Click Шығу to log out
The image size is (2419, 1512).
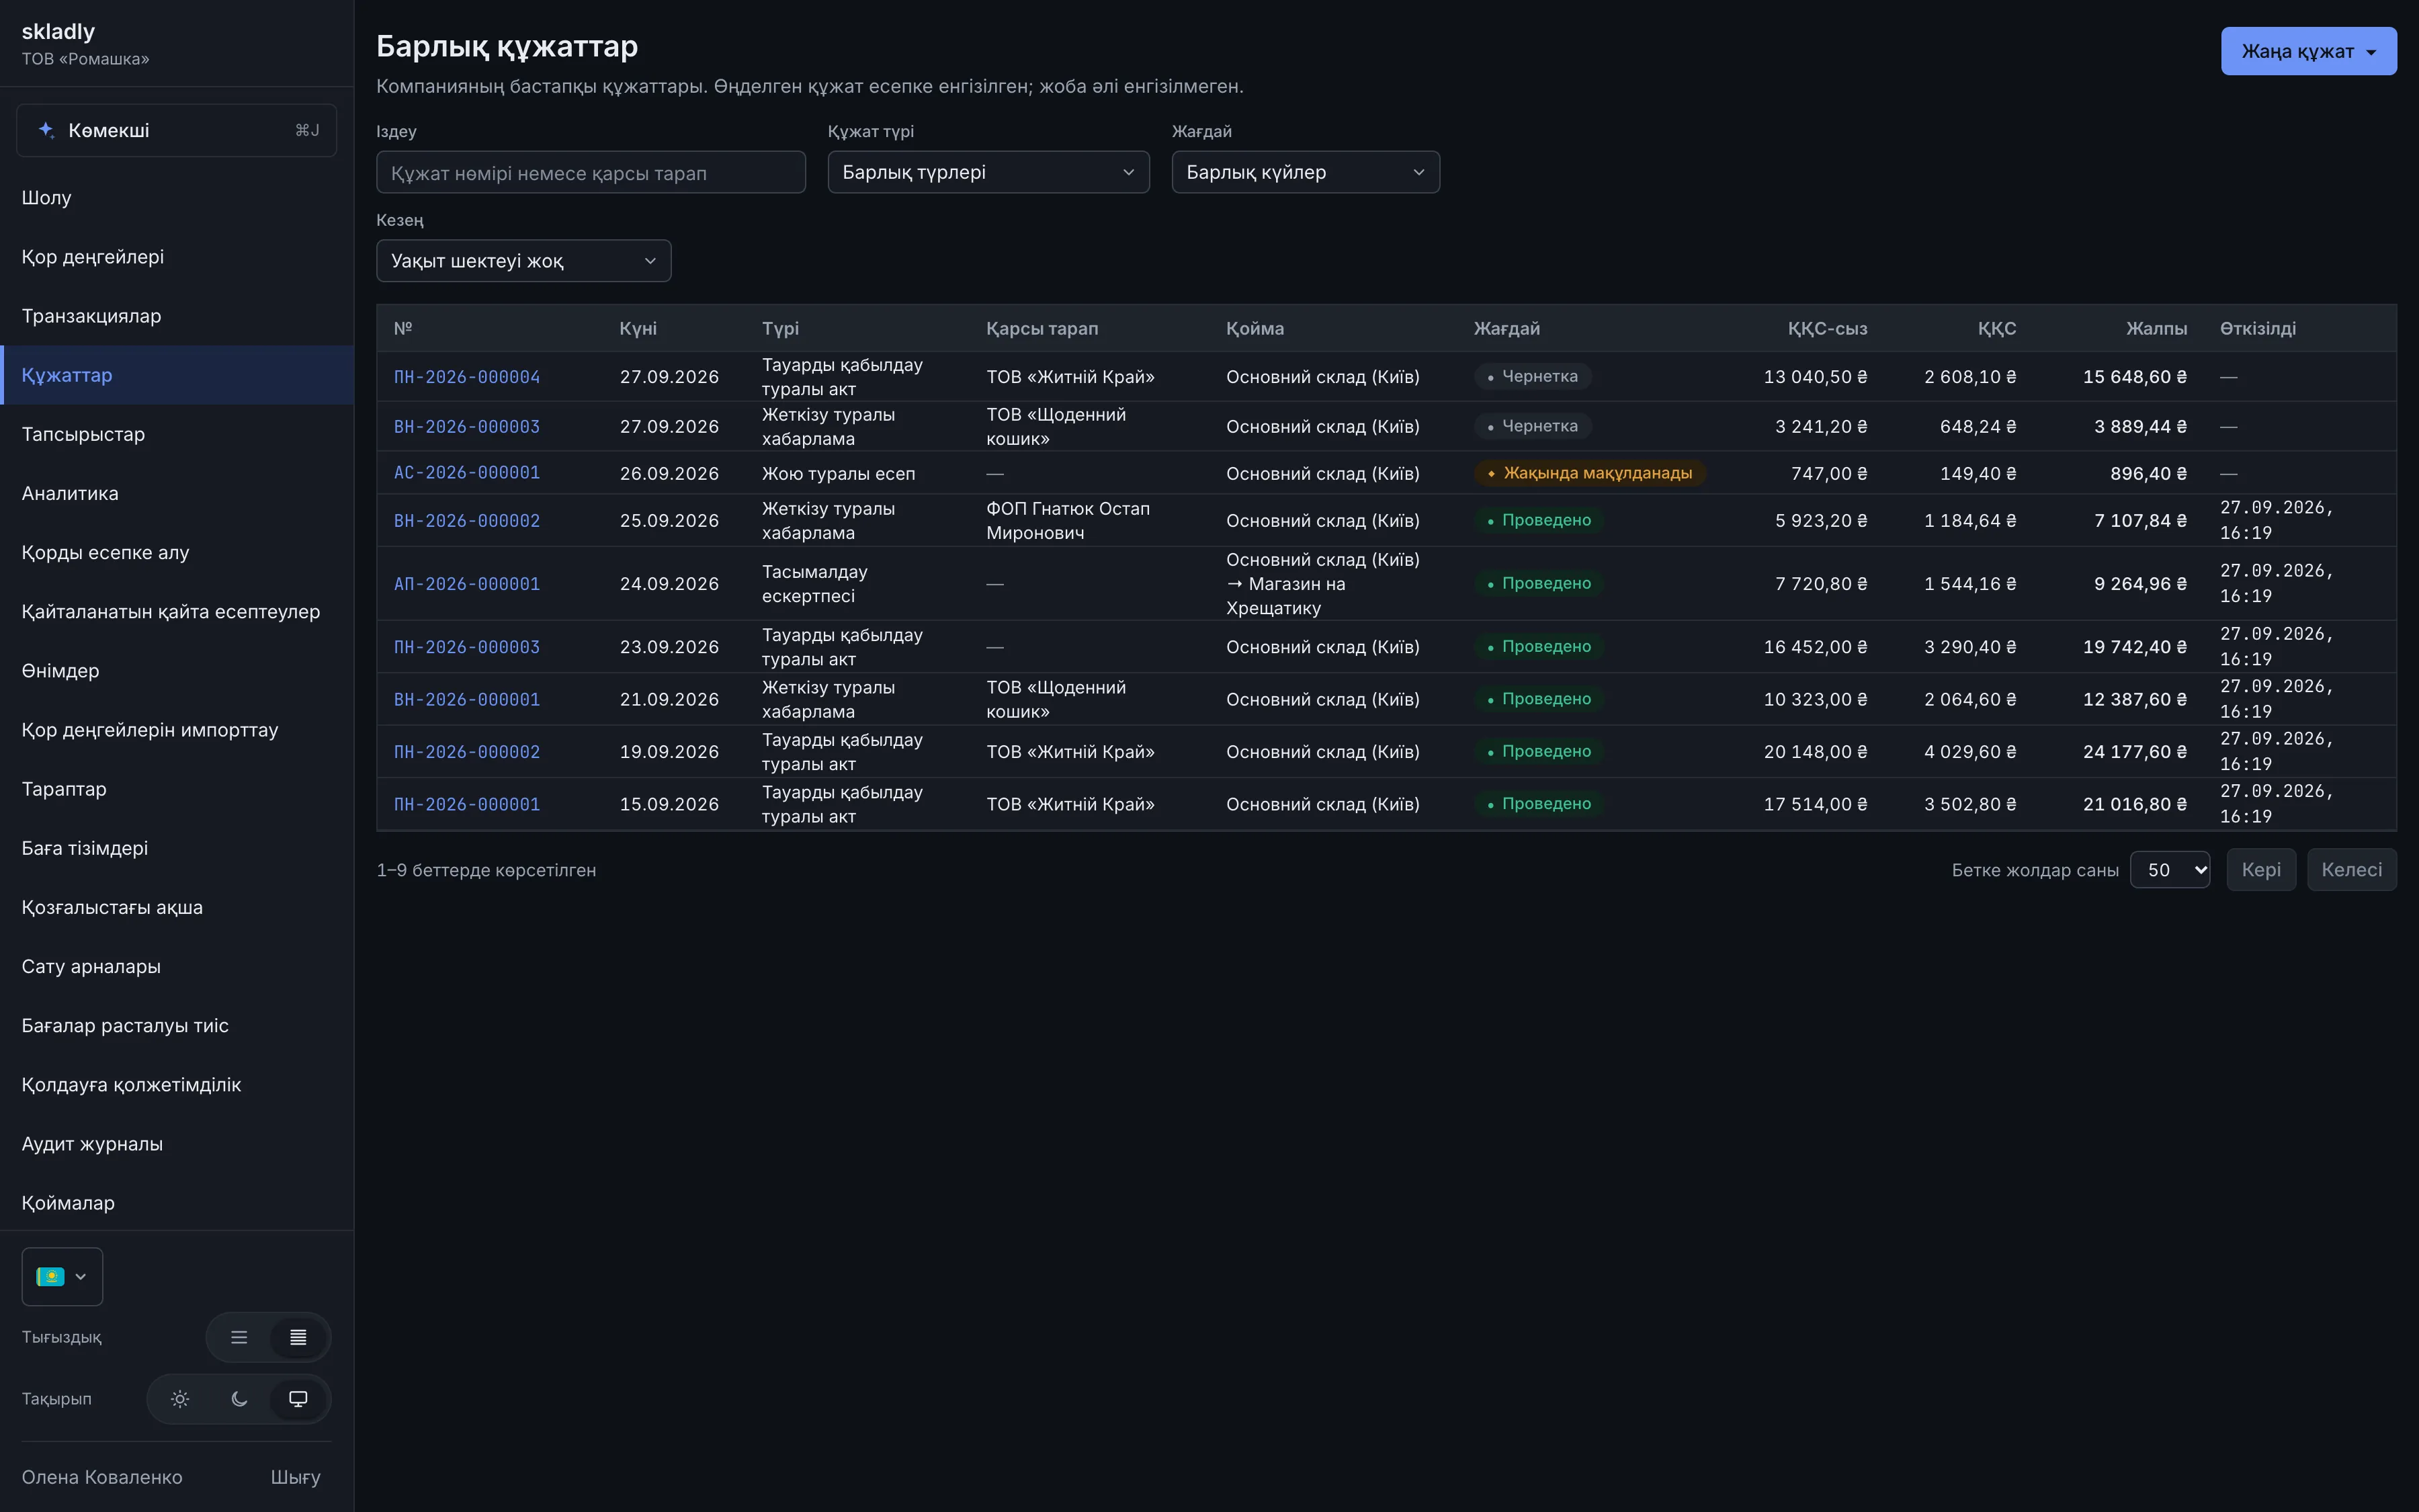tap(296, 1477)
